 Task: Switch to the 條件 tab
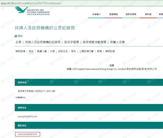point(73,51)
